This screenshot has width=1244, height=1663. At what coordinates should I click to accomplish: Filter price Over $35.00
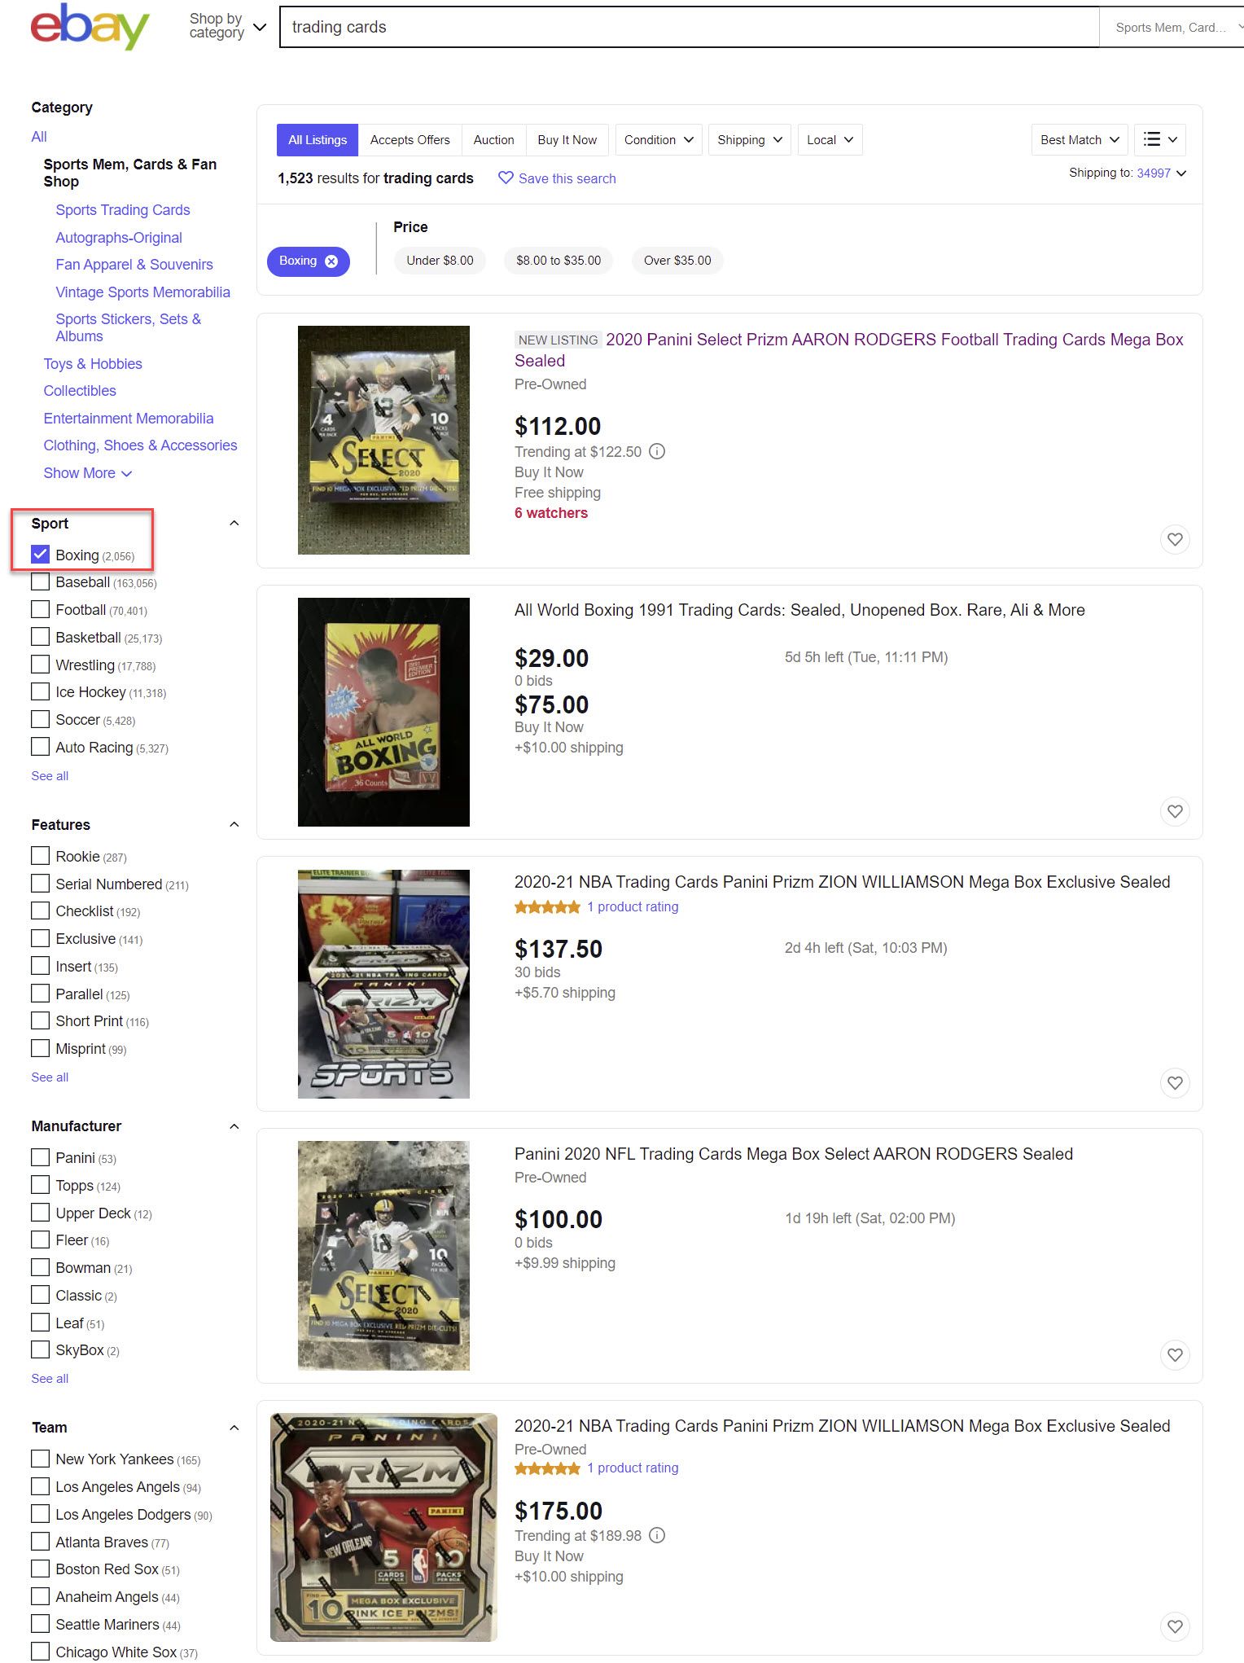[x=677, y=261]
